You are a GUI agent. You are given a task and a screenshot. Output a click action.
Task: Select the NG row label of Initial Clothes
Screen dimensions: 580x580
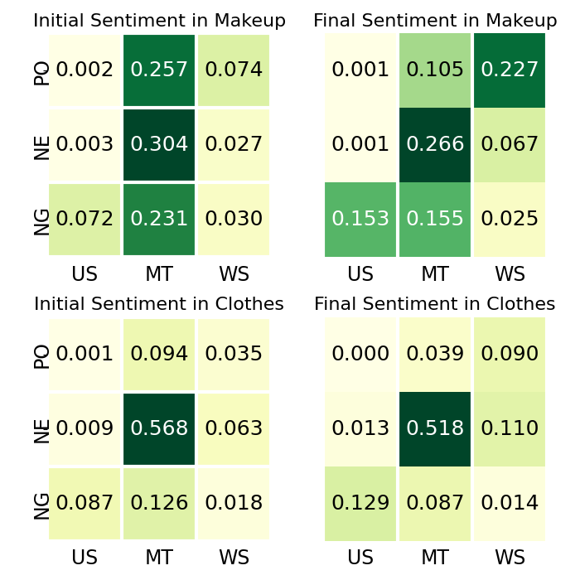pyautogui.click(x=41, y=505)
